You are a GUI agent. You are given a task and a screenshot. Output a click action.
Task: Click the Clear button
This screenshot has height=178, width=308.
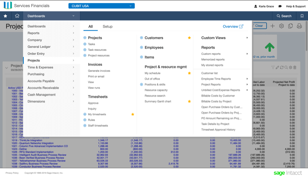pyautogui.click(x=259, y=26)
